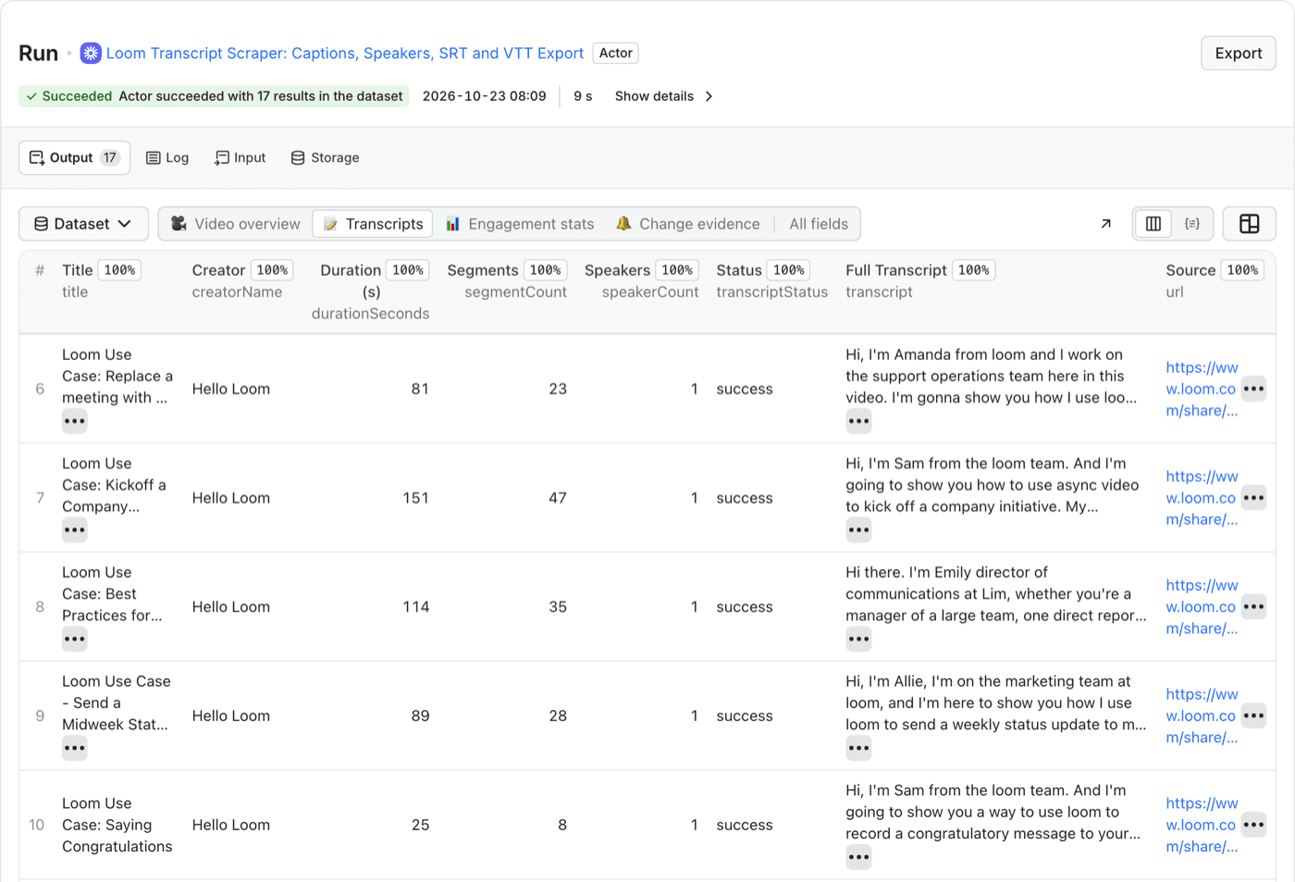Expand title cell for Replace a meeting row
This screenshot has width=1295, height=882.
(x=75, y=421)
